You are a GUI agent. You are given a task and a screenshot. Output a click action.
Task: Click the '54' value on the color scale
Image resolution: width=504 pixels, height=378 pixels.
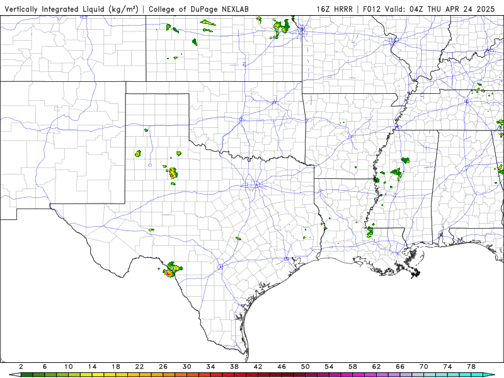[x=329, y=367]
